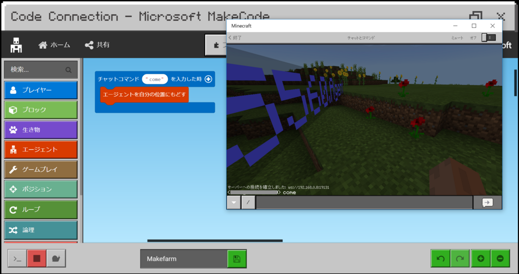Zoom out of the workspace
519x274 pixels.
click(500, 258)
